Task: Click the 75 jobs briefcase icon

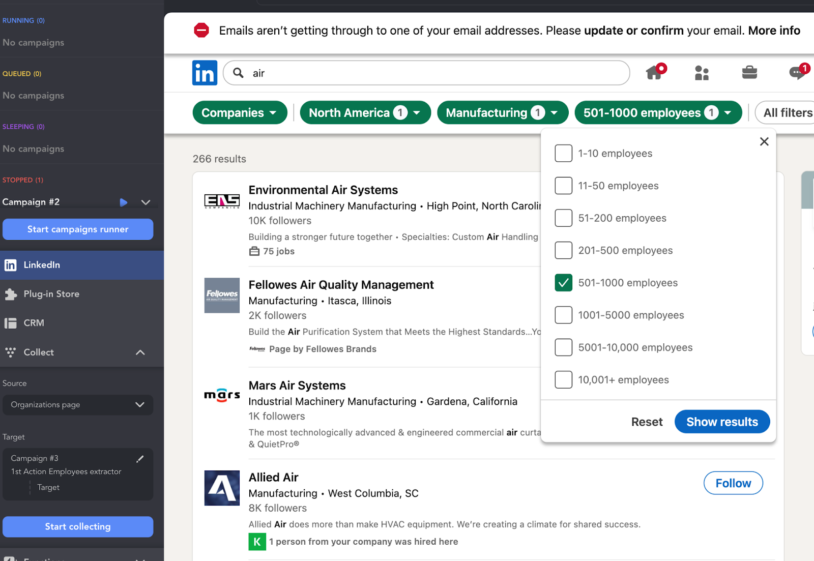Action: [254, 251]
